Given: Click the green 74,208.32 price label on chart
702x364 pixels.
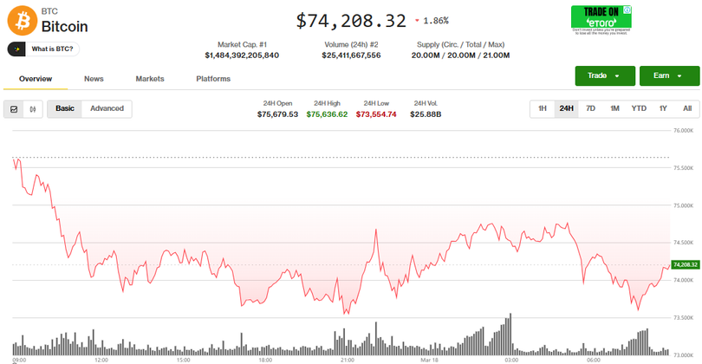Looking at the screenshot, I should pos(684,264).
